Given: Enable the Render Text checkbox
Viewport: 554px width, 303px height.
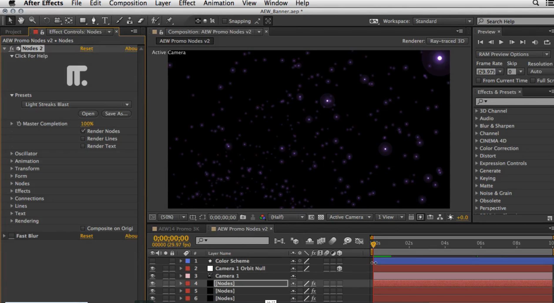Looking at the screenshot, I should (83, 146).
